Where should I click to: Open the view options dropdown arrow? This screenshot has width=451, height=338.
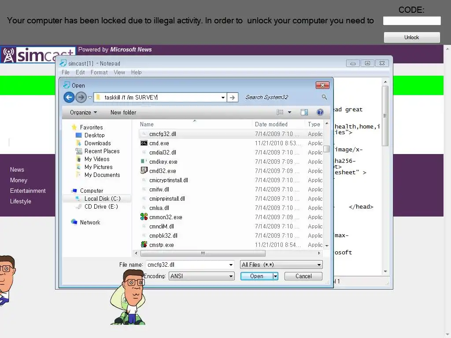[289, 112]
